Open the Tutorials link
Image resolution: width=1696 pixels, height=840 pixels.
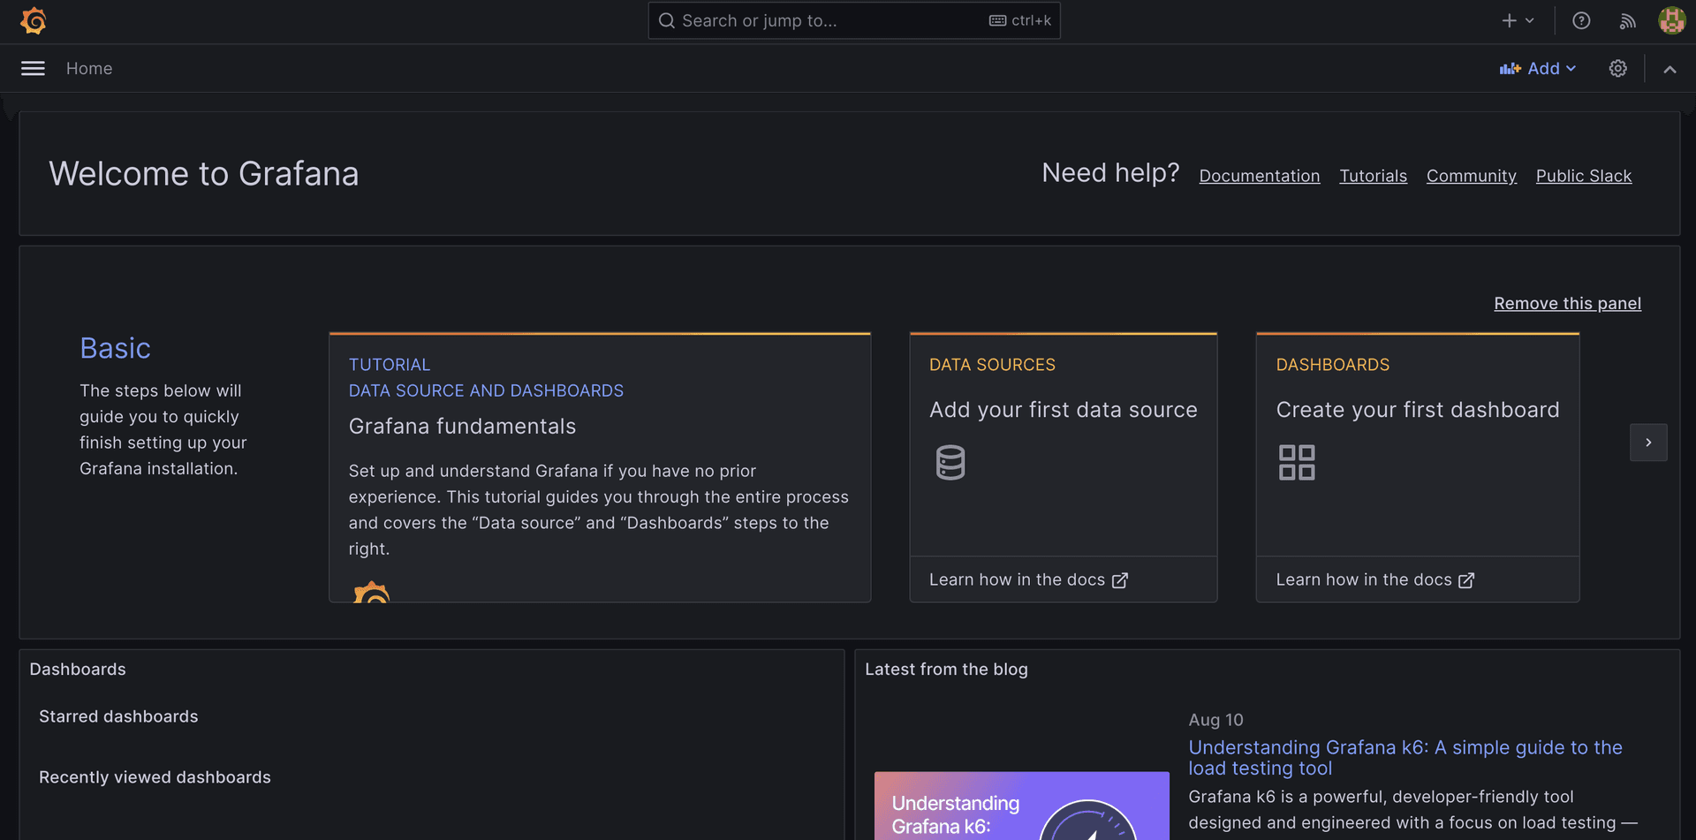(x=1373, y=176)
